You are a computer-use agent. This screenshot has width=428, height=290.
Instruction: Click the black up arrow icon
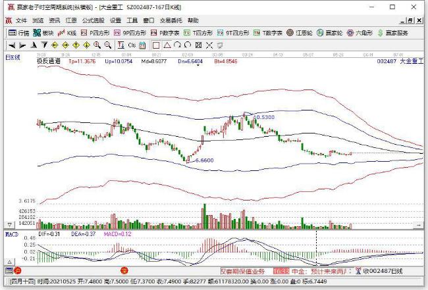tap(34, 45)
